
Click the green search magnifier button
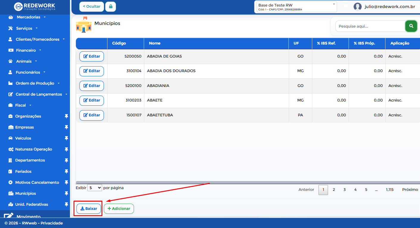(x=411, y=26)
